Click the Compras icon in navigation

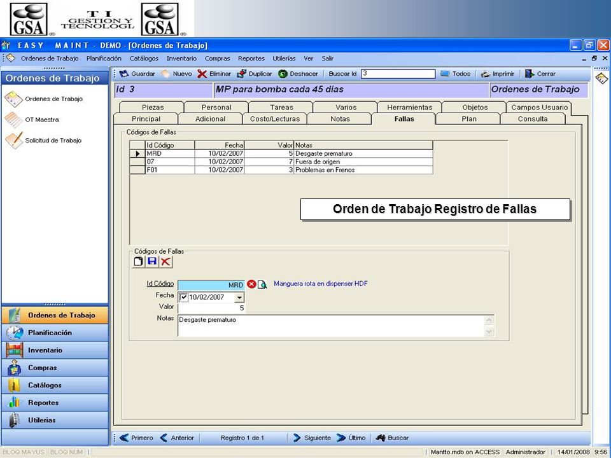pyautogui.click(x=15, y=368)
